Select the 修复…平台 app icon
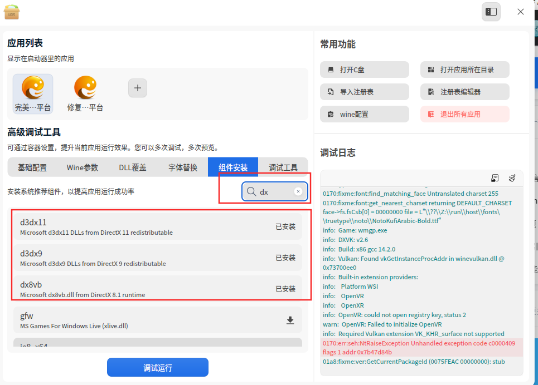Viewport: 538px width, 385px height. (85, 94)
